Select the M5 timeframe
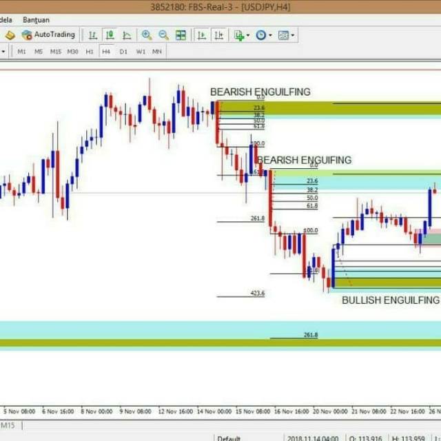 point(39,52)
